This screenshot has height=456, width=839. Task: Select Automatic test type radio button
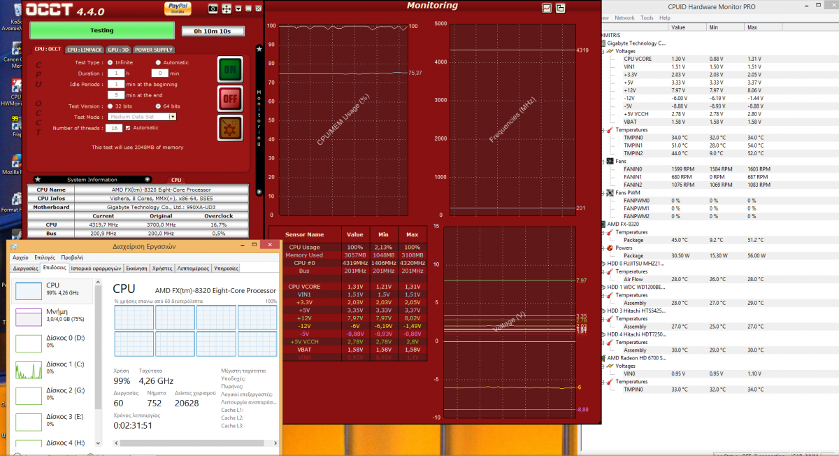point(158,63)
